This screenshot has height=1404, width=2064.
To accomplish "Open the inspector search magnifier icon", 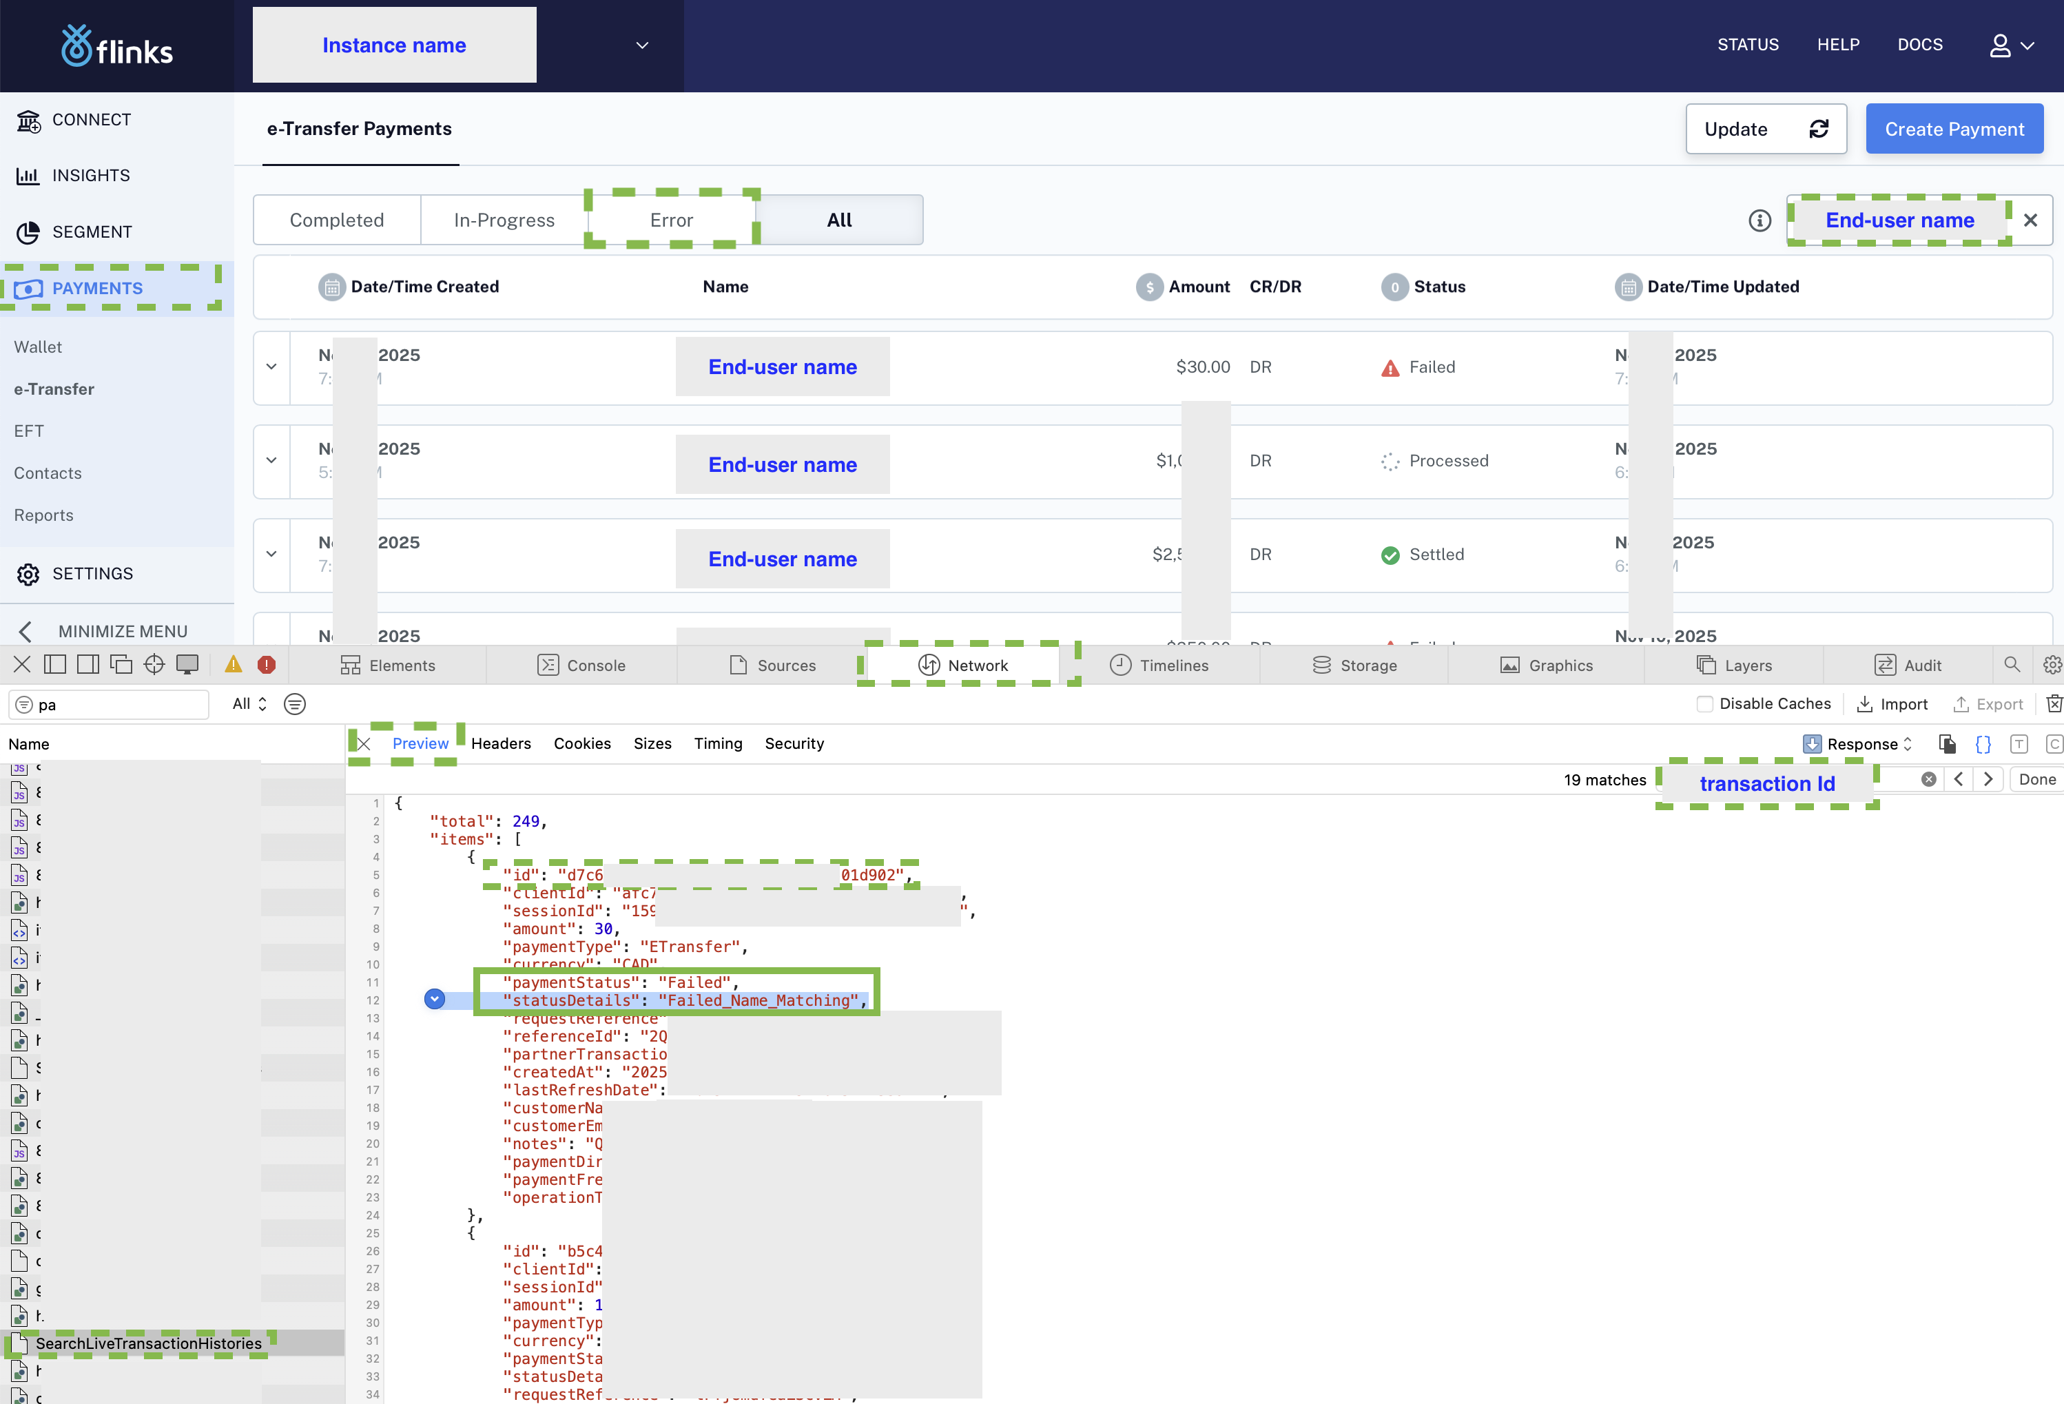I will (x=2012, y=664).
